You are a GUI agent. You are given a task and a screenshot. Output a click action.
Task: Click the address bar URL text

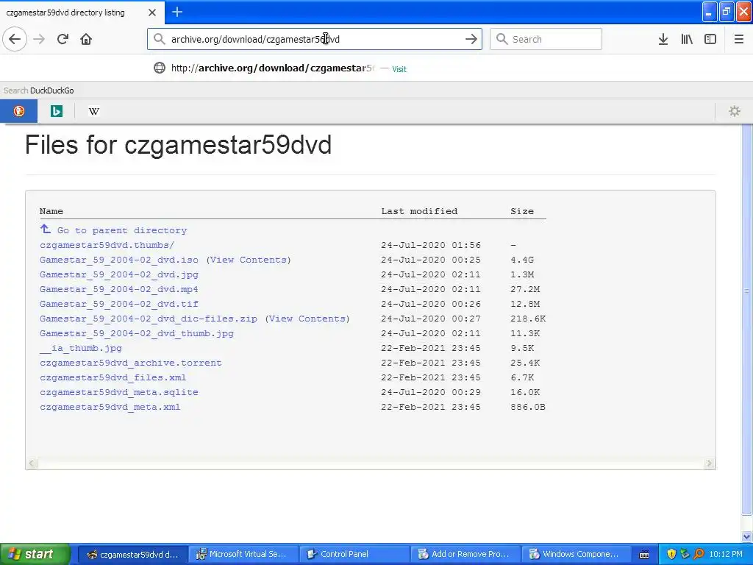click(x=255, y=40)
